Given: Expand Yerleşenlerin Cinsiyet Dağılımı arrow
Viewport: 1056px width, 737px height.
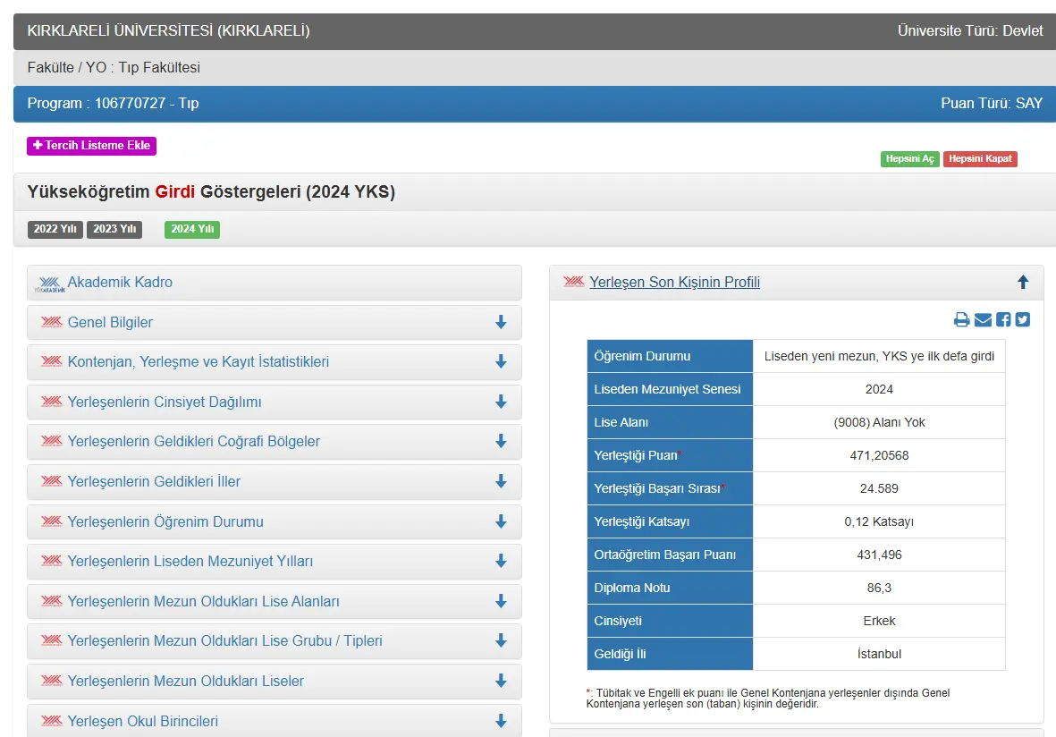Looking at the screenshot, I should point(501,402).
